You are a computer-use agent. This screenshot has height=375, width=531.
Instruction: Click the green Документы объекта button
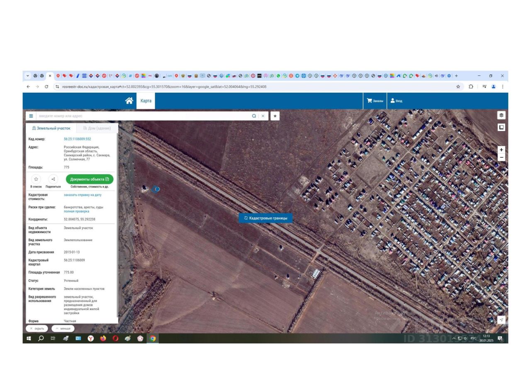[90, 179]
